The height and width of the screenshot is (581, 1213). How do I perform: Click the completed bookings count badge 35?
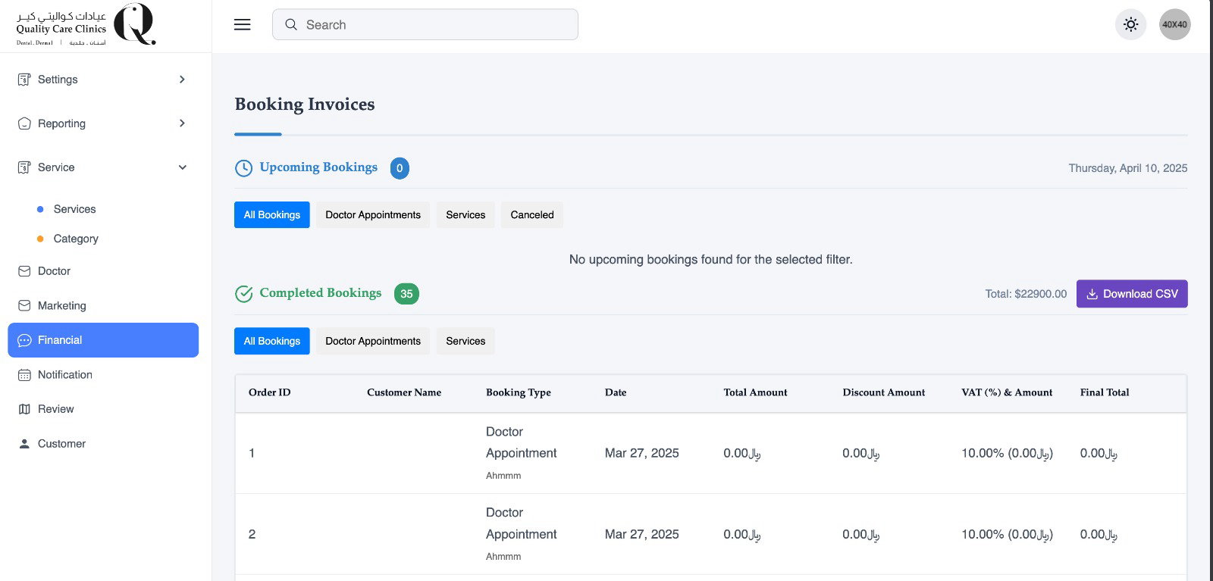(x=406, y=294)
